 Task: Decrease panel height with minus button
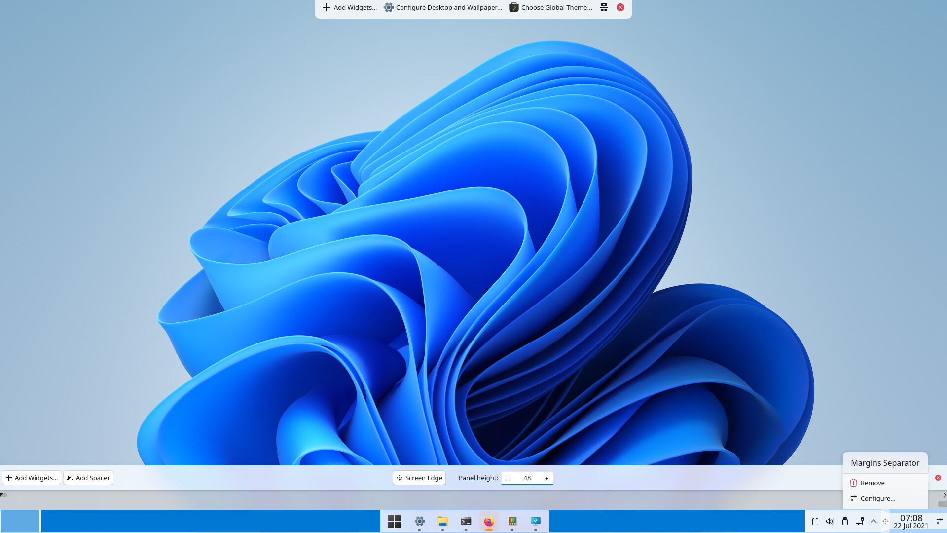click(x=508, y=478)
